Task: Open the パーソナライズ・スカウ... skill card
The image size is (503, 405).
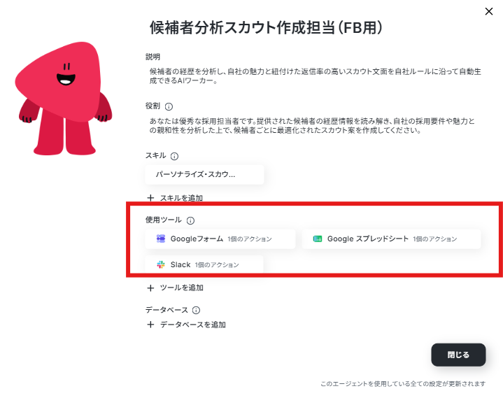Action: pos(205,174)
